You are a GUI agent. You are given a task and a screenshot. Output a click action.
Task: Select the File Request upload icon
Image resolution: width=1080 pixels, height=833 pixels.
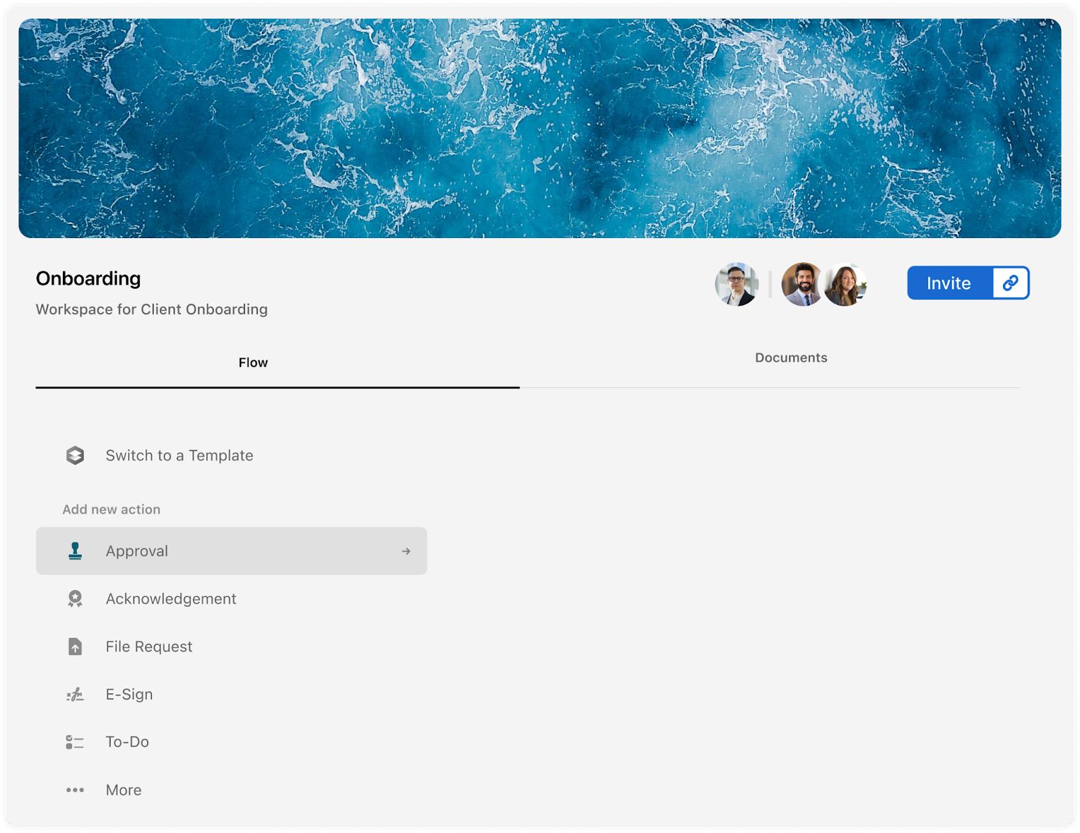[75, 646]
